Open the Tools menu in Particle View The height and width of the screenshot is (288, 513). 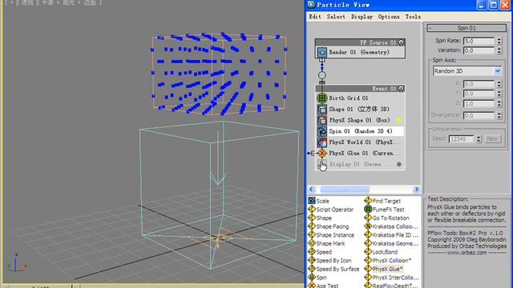(x=413, y=17)
